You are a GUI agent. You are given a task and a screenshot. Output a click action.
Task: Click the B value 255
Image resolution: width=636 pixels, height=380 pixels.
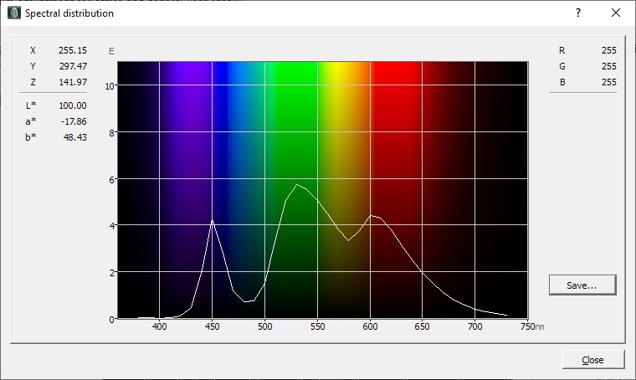click(608, 82)
